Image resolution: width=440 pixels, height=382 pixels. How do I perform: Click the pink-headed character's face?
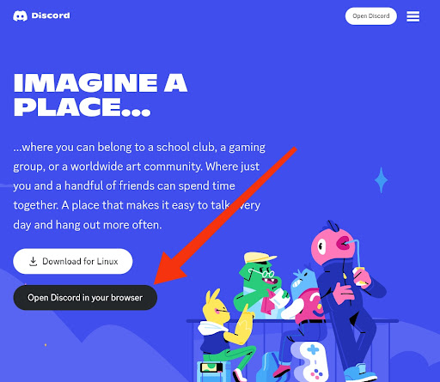click(x=333, y=246)
